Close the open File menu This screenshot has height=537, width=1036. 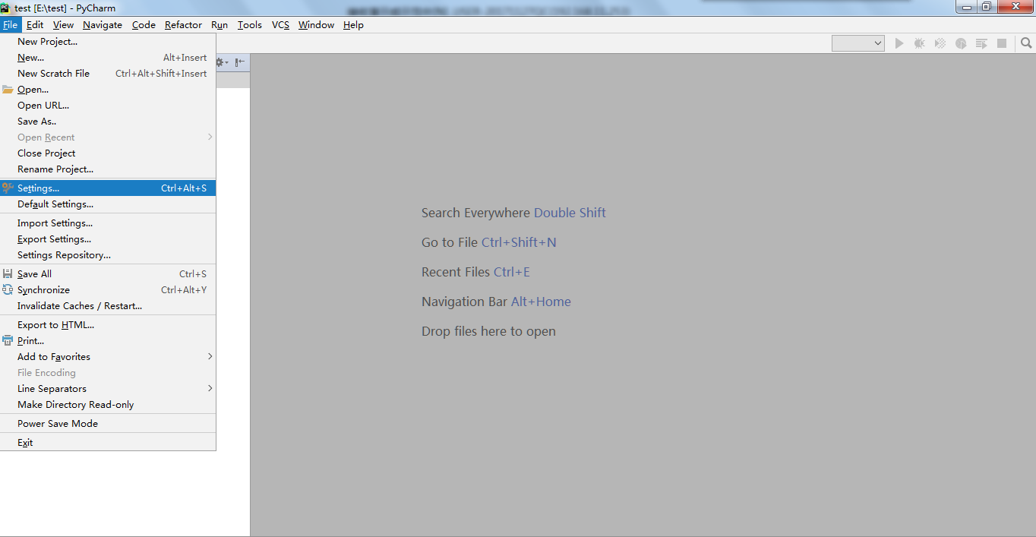coord(10,25)
